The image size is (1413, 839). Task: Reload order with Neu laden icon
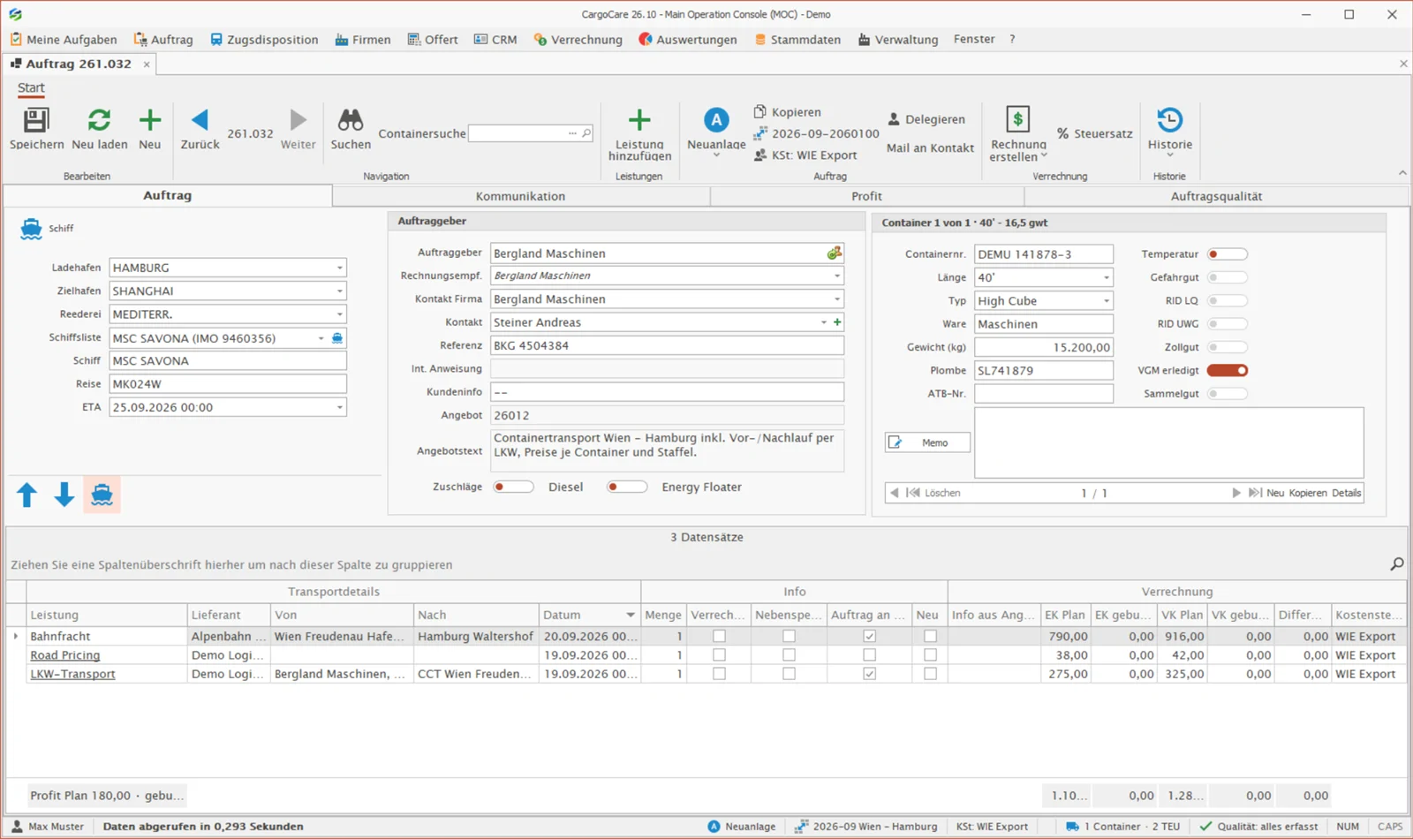(99, 120)
